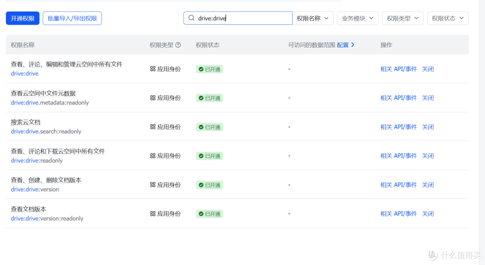The width and height of the screenshot is (485, 265).
Task: Click 应用身份 icon in drive:drive:readonly row
Action: pos(153,155)
